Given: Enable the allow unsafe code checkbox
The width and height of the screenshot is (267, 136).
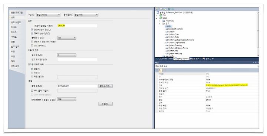Looking at the screenshot, I should click(32, 42).
